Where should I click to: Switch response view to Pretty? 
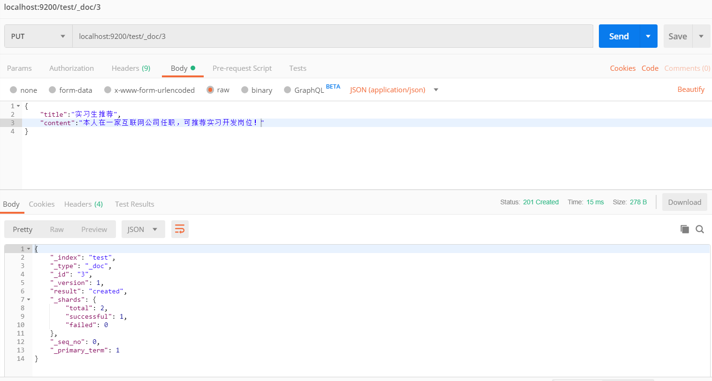pos(23,229)
